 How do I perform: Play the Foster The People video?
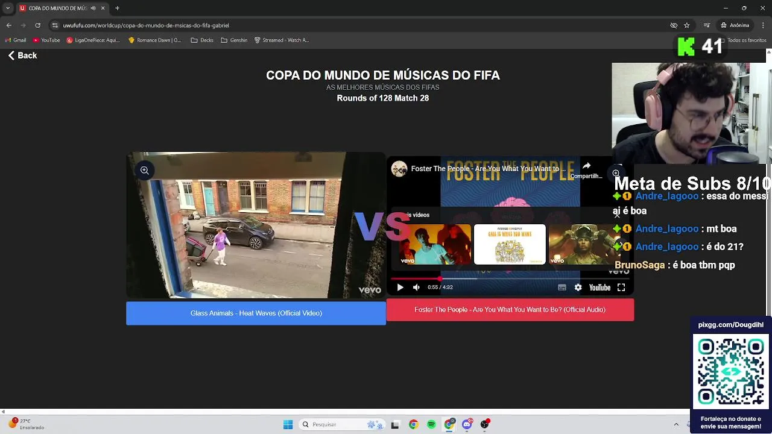point(400,288)
